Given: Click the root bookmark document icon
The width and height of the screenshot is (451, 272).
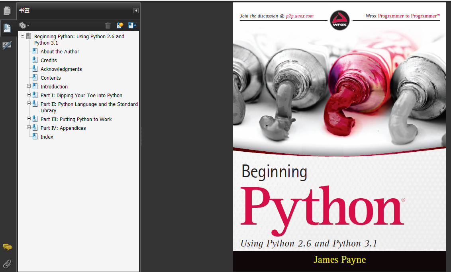Looking at the screenshot, I should click(x=28, y=36).
